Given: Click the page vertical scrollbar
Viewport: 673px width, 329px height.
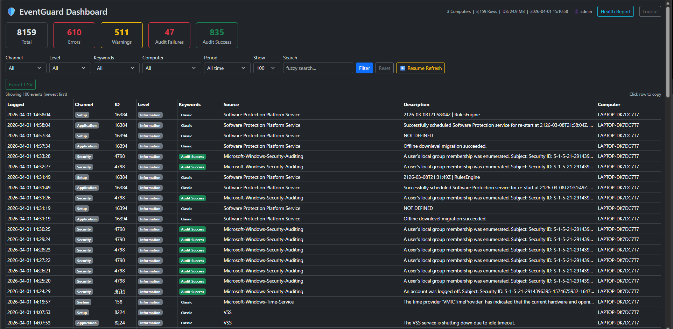Looking at the screenshot, I should tap(668, 52).
